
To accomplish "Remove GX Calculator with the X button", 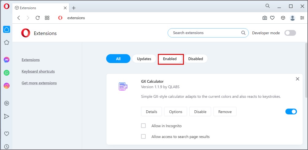I will (297, 79).
